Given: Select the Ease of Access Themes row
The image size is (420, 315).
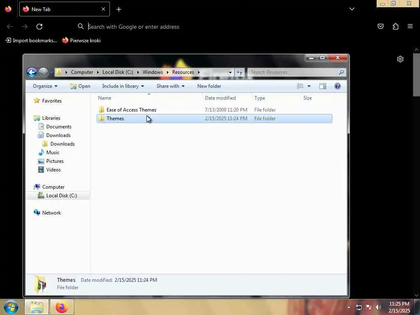Looking at the screenshot, I should click(x=214, y=110).
